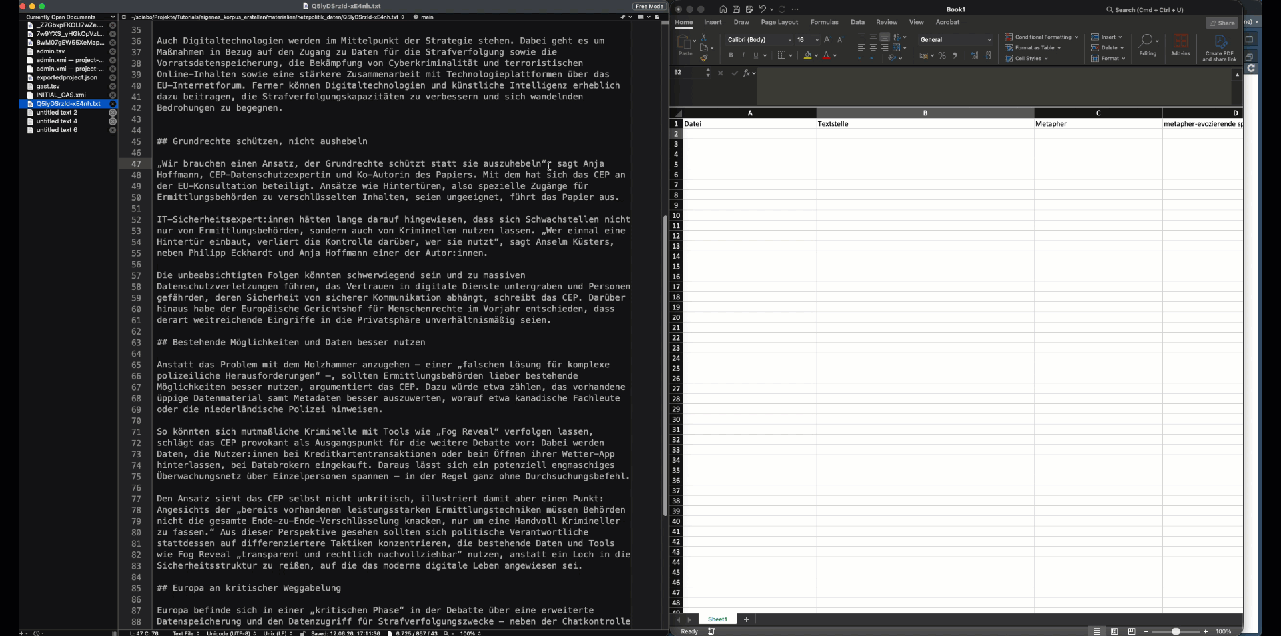Screen dimensions: 1281x636
Task: Click the Excel Home icon in title bar
Action: point(723,9)
